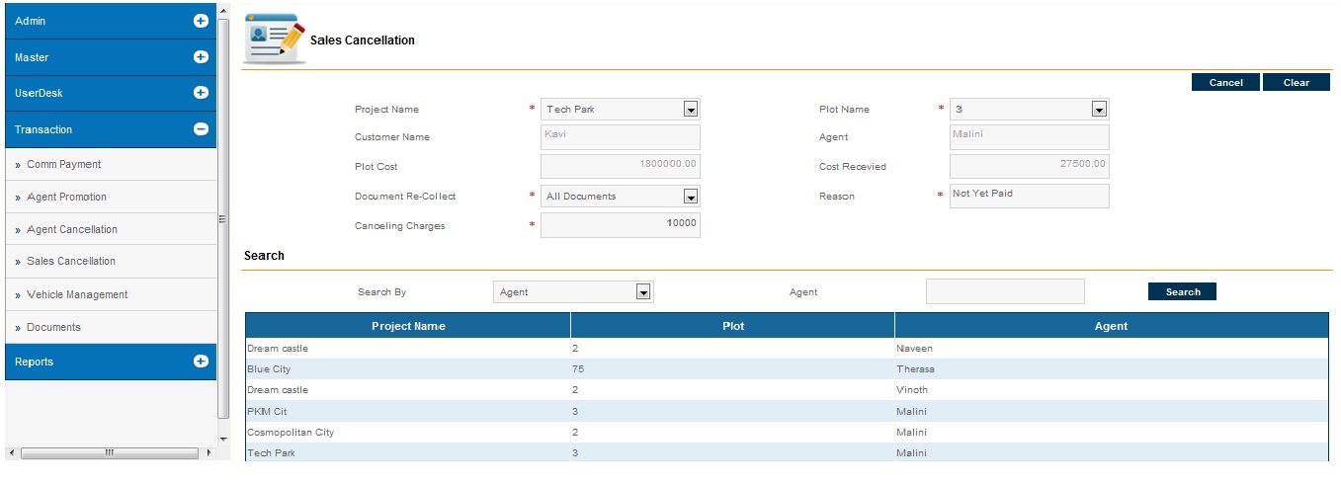Go to Agent Promotion menu item

[66, 198]
